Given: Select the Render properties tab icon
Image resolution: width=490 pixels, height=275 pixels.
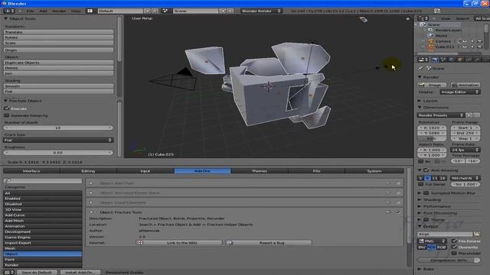Looking at the screenshot, I should (435, 60).
